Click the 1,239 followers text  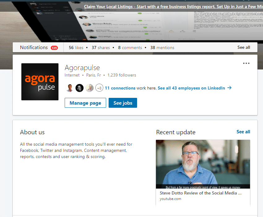pyautogui.click(x=122, y=75)
